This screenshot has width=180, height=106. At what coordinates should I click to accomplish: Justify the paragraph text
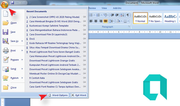coord(105,21)
